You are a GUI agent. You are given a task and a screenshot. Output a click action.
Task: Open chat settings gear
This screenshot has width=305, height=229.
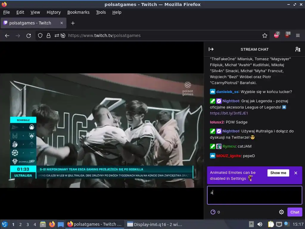coord(281,212)
